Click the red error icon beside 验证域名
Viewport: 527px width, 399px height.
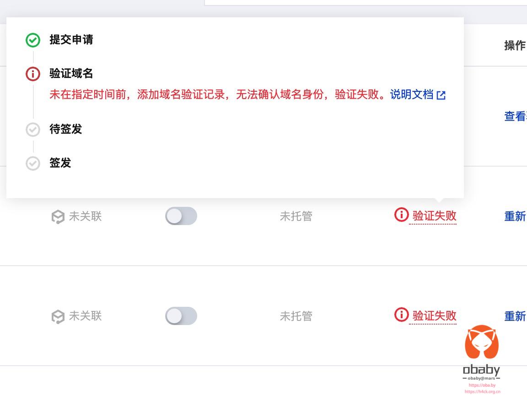point(32,74)
